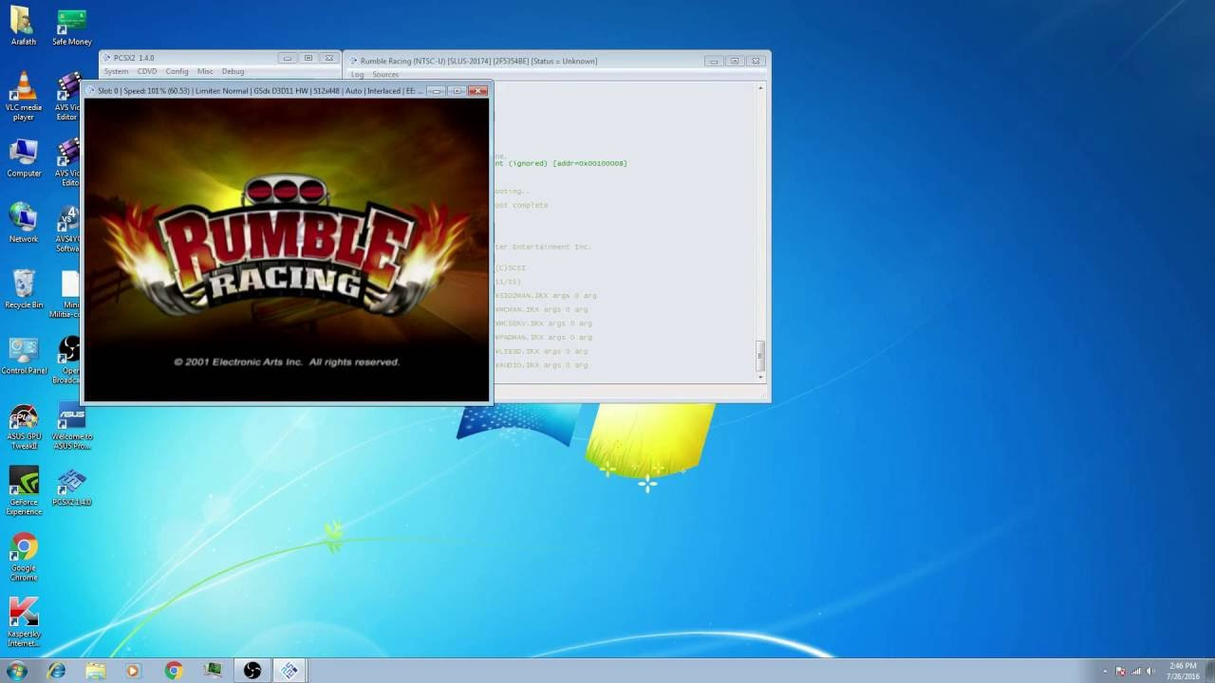Click the taskbar clock showing 2:46 PM

(1183, 671)
